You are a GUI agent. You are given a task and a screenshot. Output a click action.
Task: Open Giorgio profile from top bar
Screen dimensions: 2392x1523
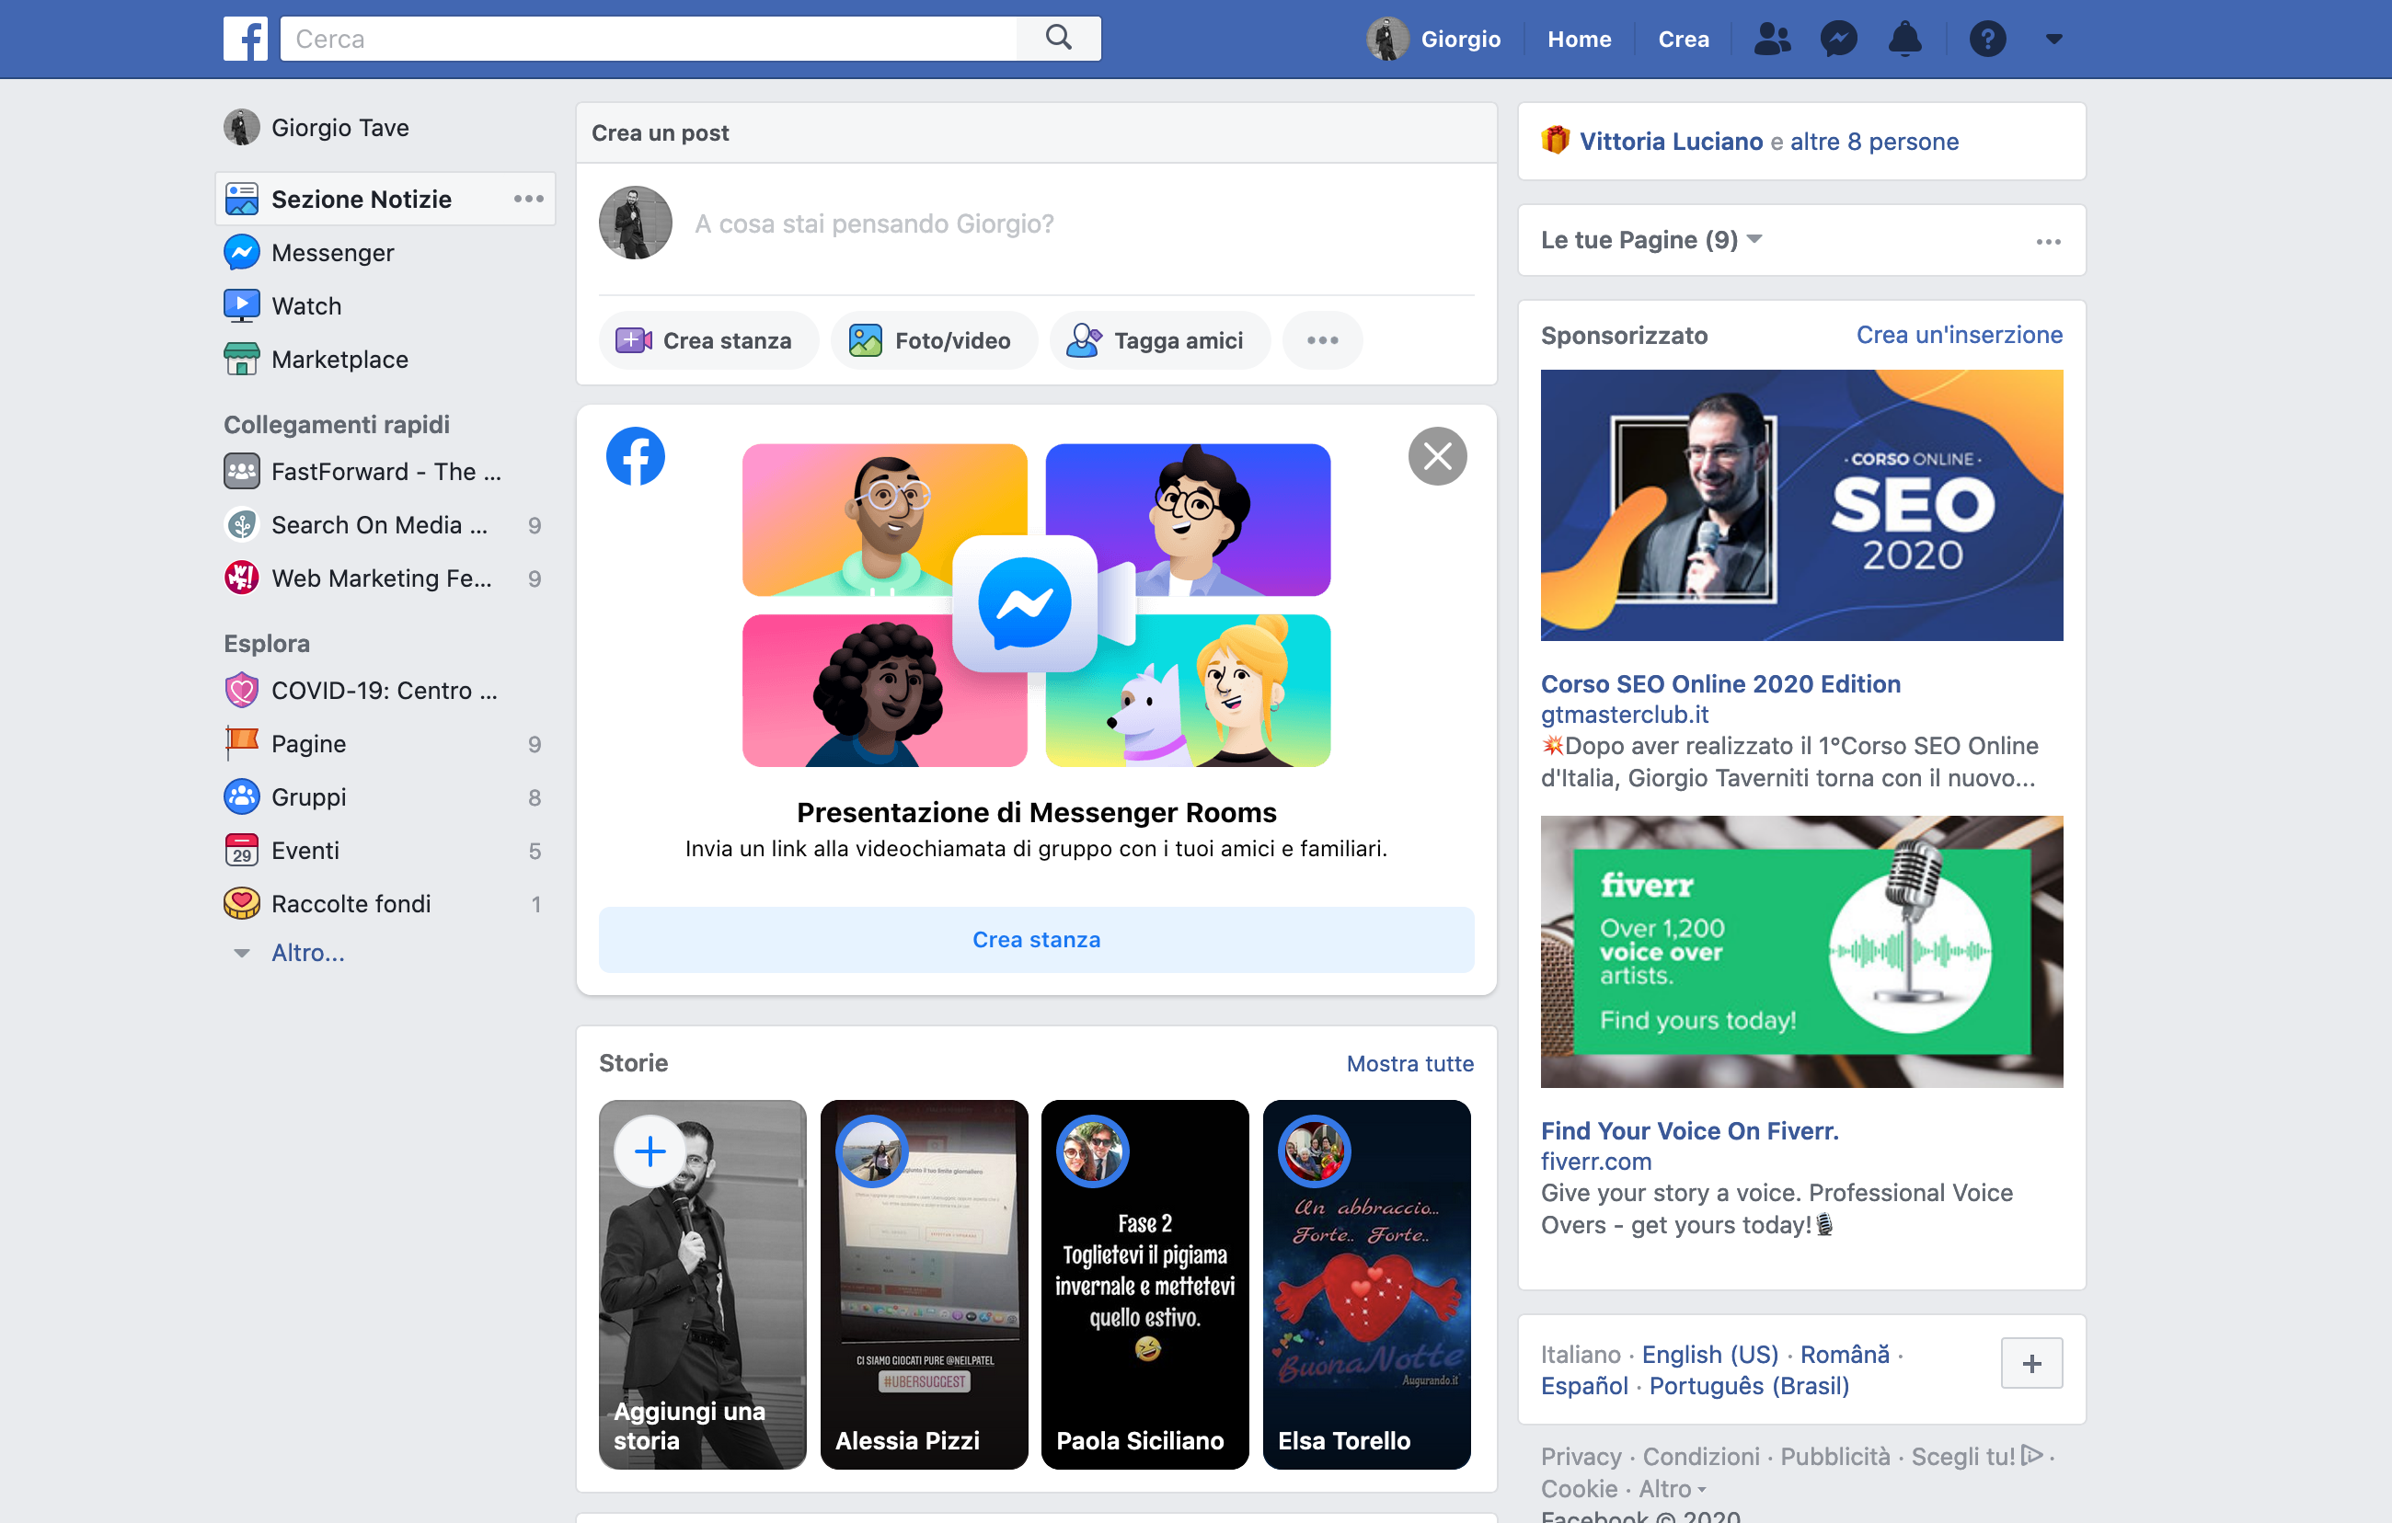(x=1433, y=39)
